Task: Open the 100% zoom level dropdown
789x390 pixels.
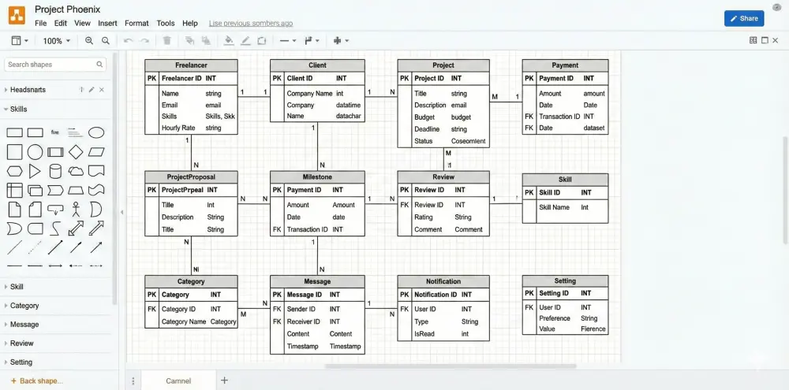Action: 56,41
